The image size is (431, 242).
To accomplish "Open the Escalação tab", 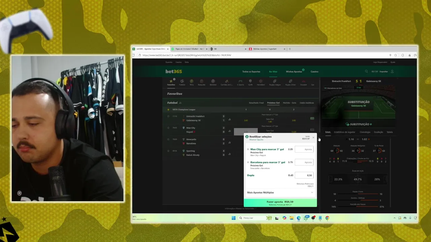I will [x=378, y=132].
